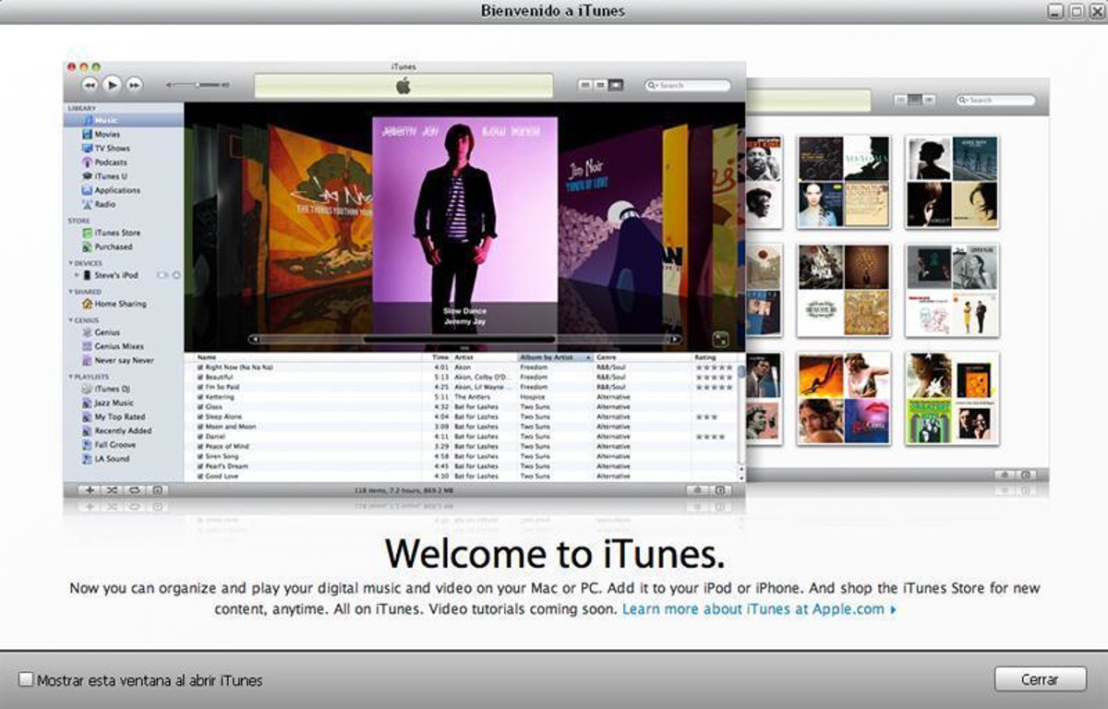Enable Mostrar esta ventana al abrir iTunes

click(26, 680)
